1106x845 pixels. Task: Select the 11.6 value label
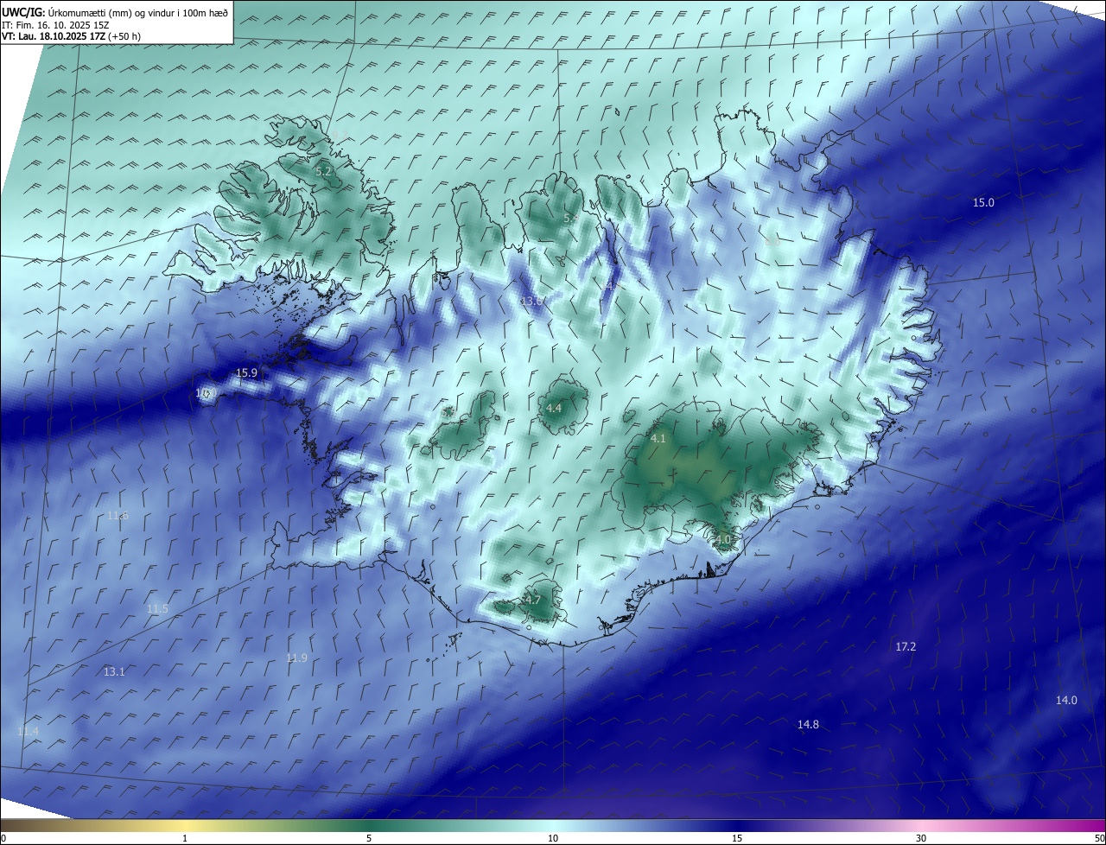118,516
